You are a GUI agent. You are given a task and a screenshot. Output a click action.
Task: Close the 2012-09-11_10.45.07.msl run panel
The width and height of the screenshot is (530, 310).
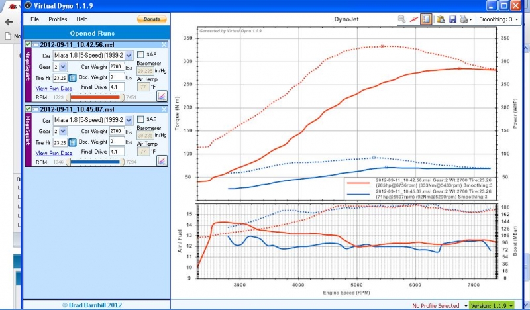coord(164,109)
